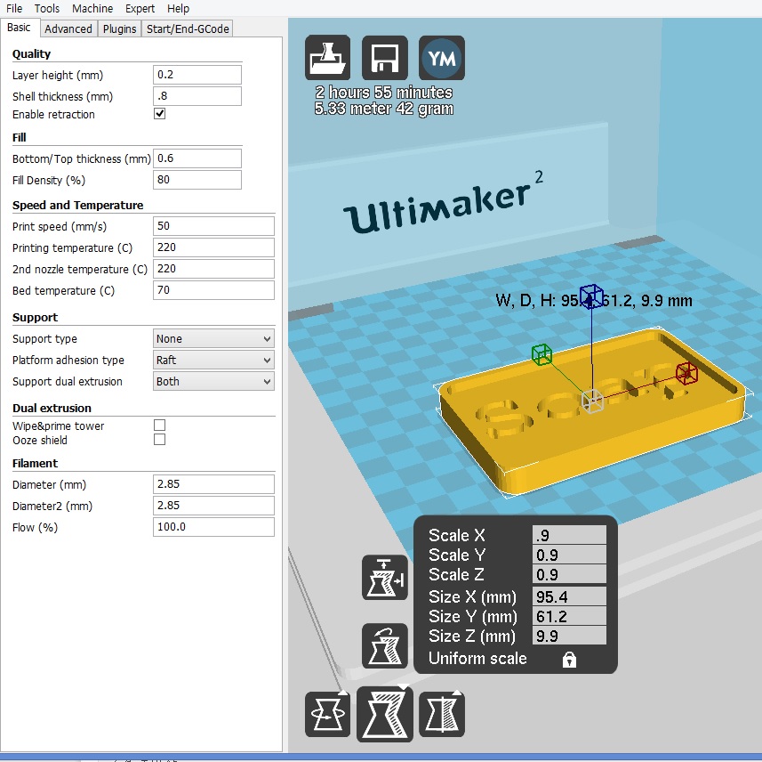
Task: Click the Print speed input field
Action: (213, 226)
